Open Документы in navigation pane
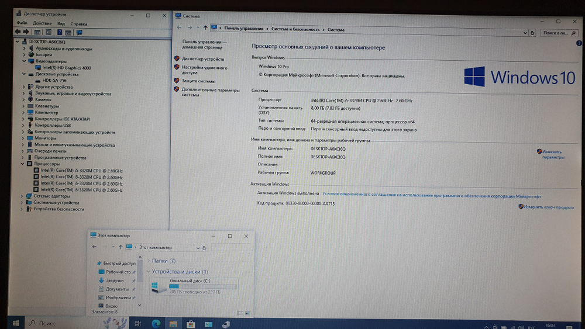Image resolution: width=585 pixels, height=329 pixels. click(117, 289)
